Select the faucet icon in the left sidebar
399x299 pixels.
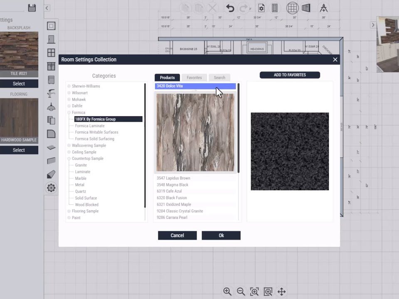coord(51,93)
